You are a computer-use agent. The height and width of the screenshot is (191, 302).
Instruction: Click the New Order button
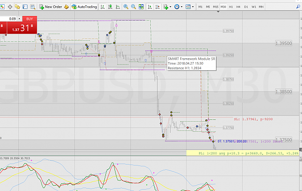51,7
